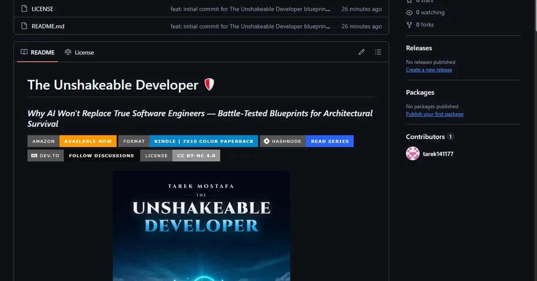Open the Contributors section heading
Screen dimensions: 537x281
425,136
